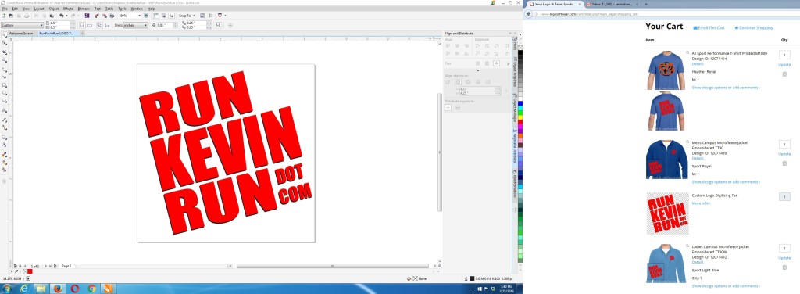Open the Effects menu
The height and width of the screenshot is (294, 800).
tap(68, 9)
